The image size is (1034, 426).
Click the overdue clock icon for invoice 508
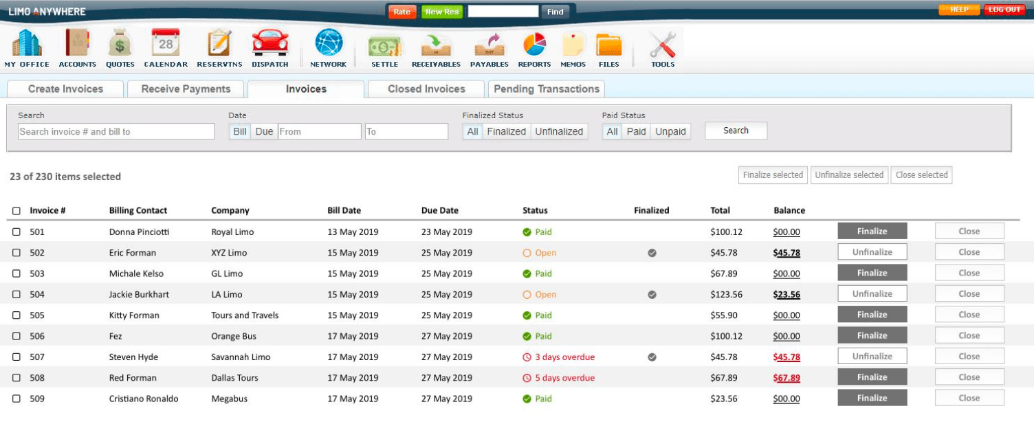527,378
